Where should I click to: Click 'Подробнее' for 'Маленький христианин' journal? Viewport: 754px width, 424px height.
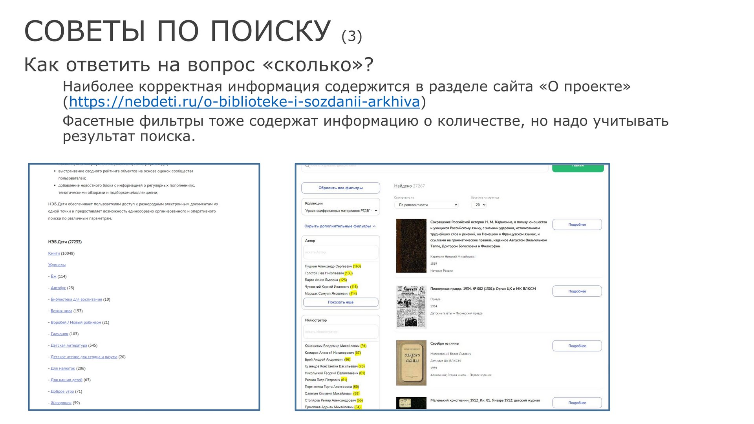pyautogui.click(x=577, y=403)
